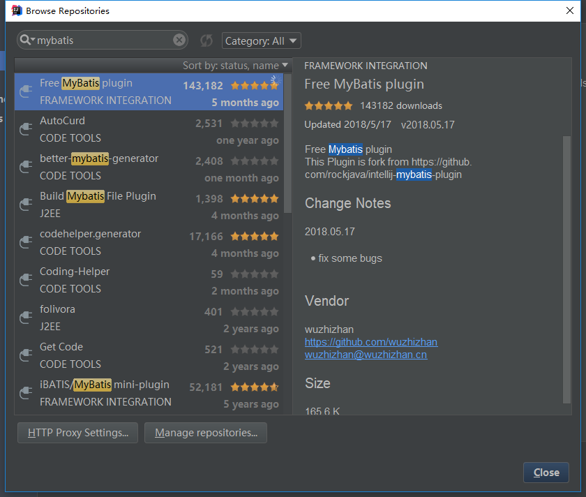Click the Close button at the bottom

546,473
